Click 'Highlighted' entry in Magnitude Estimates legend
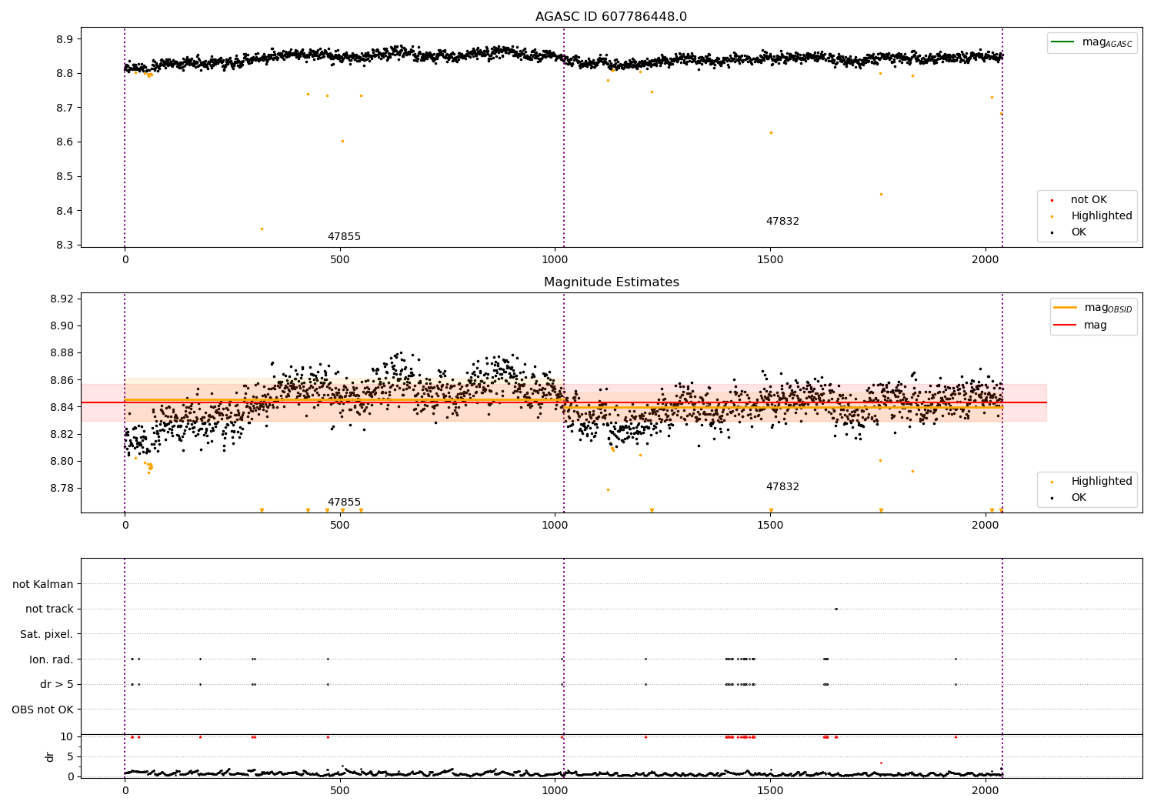 pyautogui.click(x=1102, y=482)
